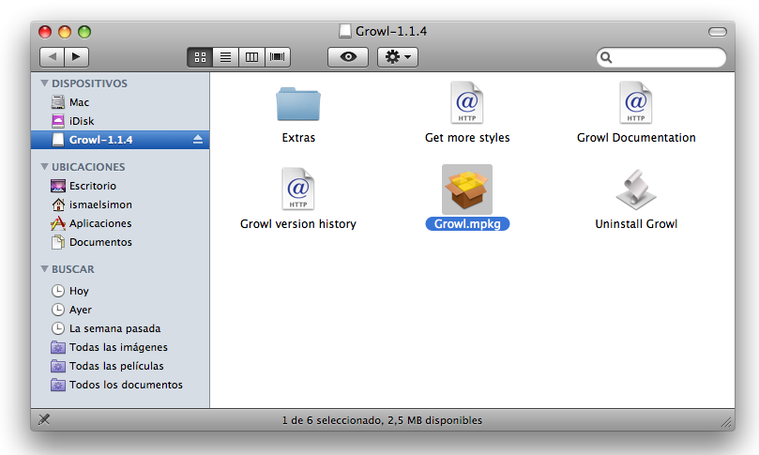This screenshot has height=455, width=759.
Task: Click the Quick Look eye button
Action: pos(348,57)
